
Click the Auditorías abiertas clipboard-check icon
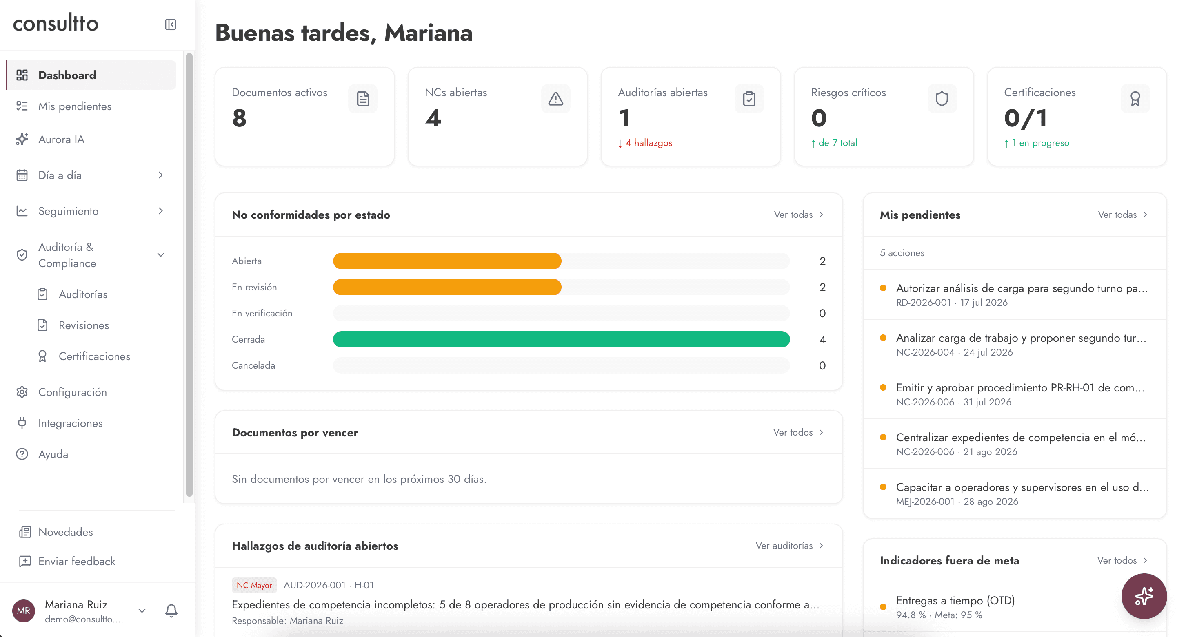click(x=749, y=98)
